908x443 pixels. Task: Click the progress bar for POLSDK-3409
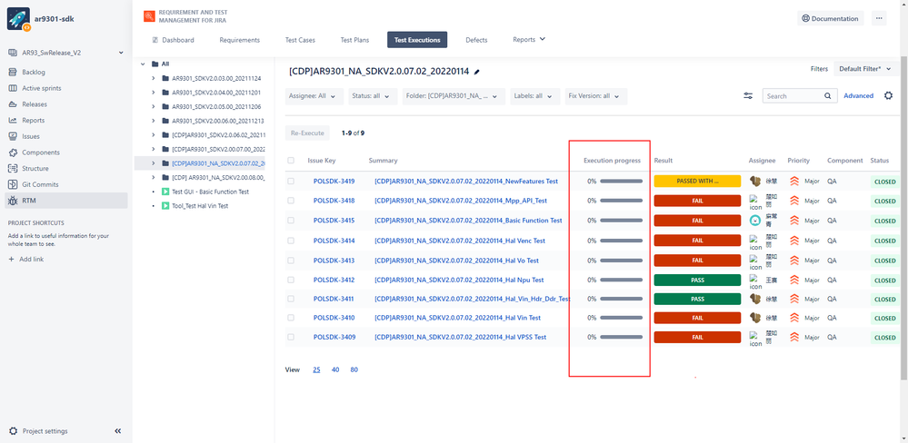point(621,337)
